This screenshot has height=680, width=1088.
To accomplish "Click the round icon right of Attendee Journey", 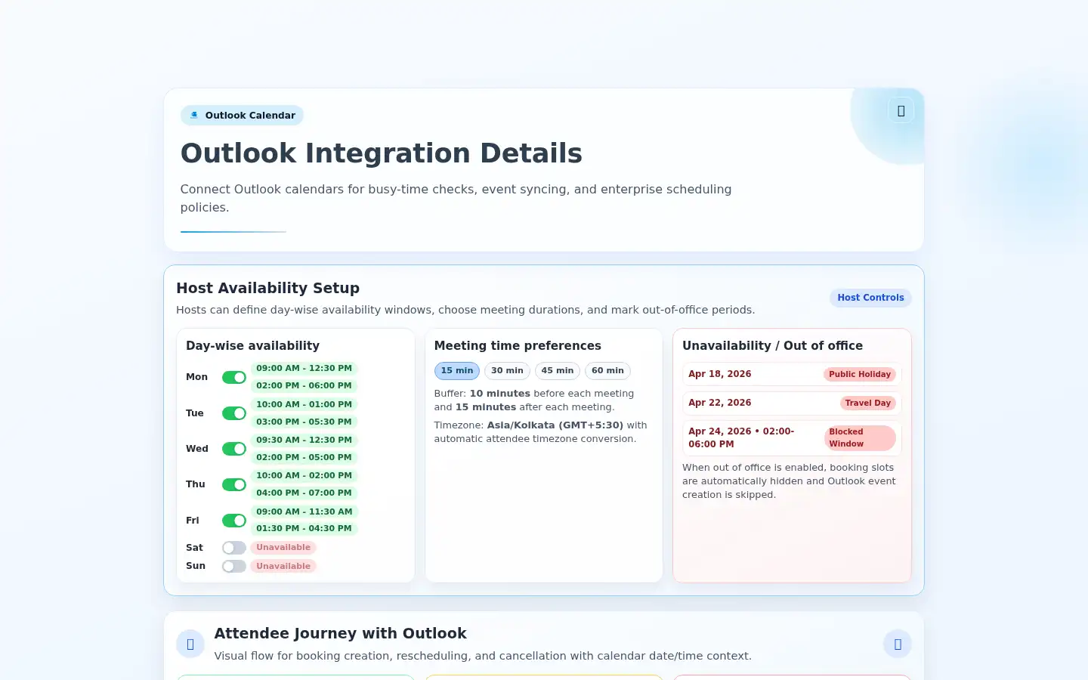I will [x=898, y=644].
